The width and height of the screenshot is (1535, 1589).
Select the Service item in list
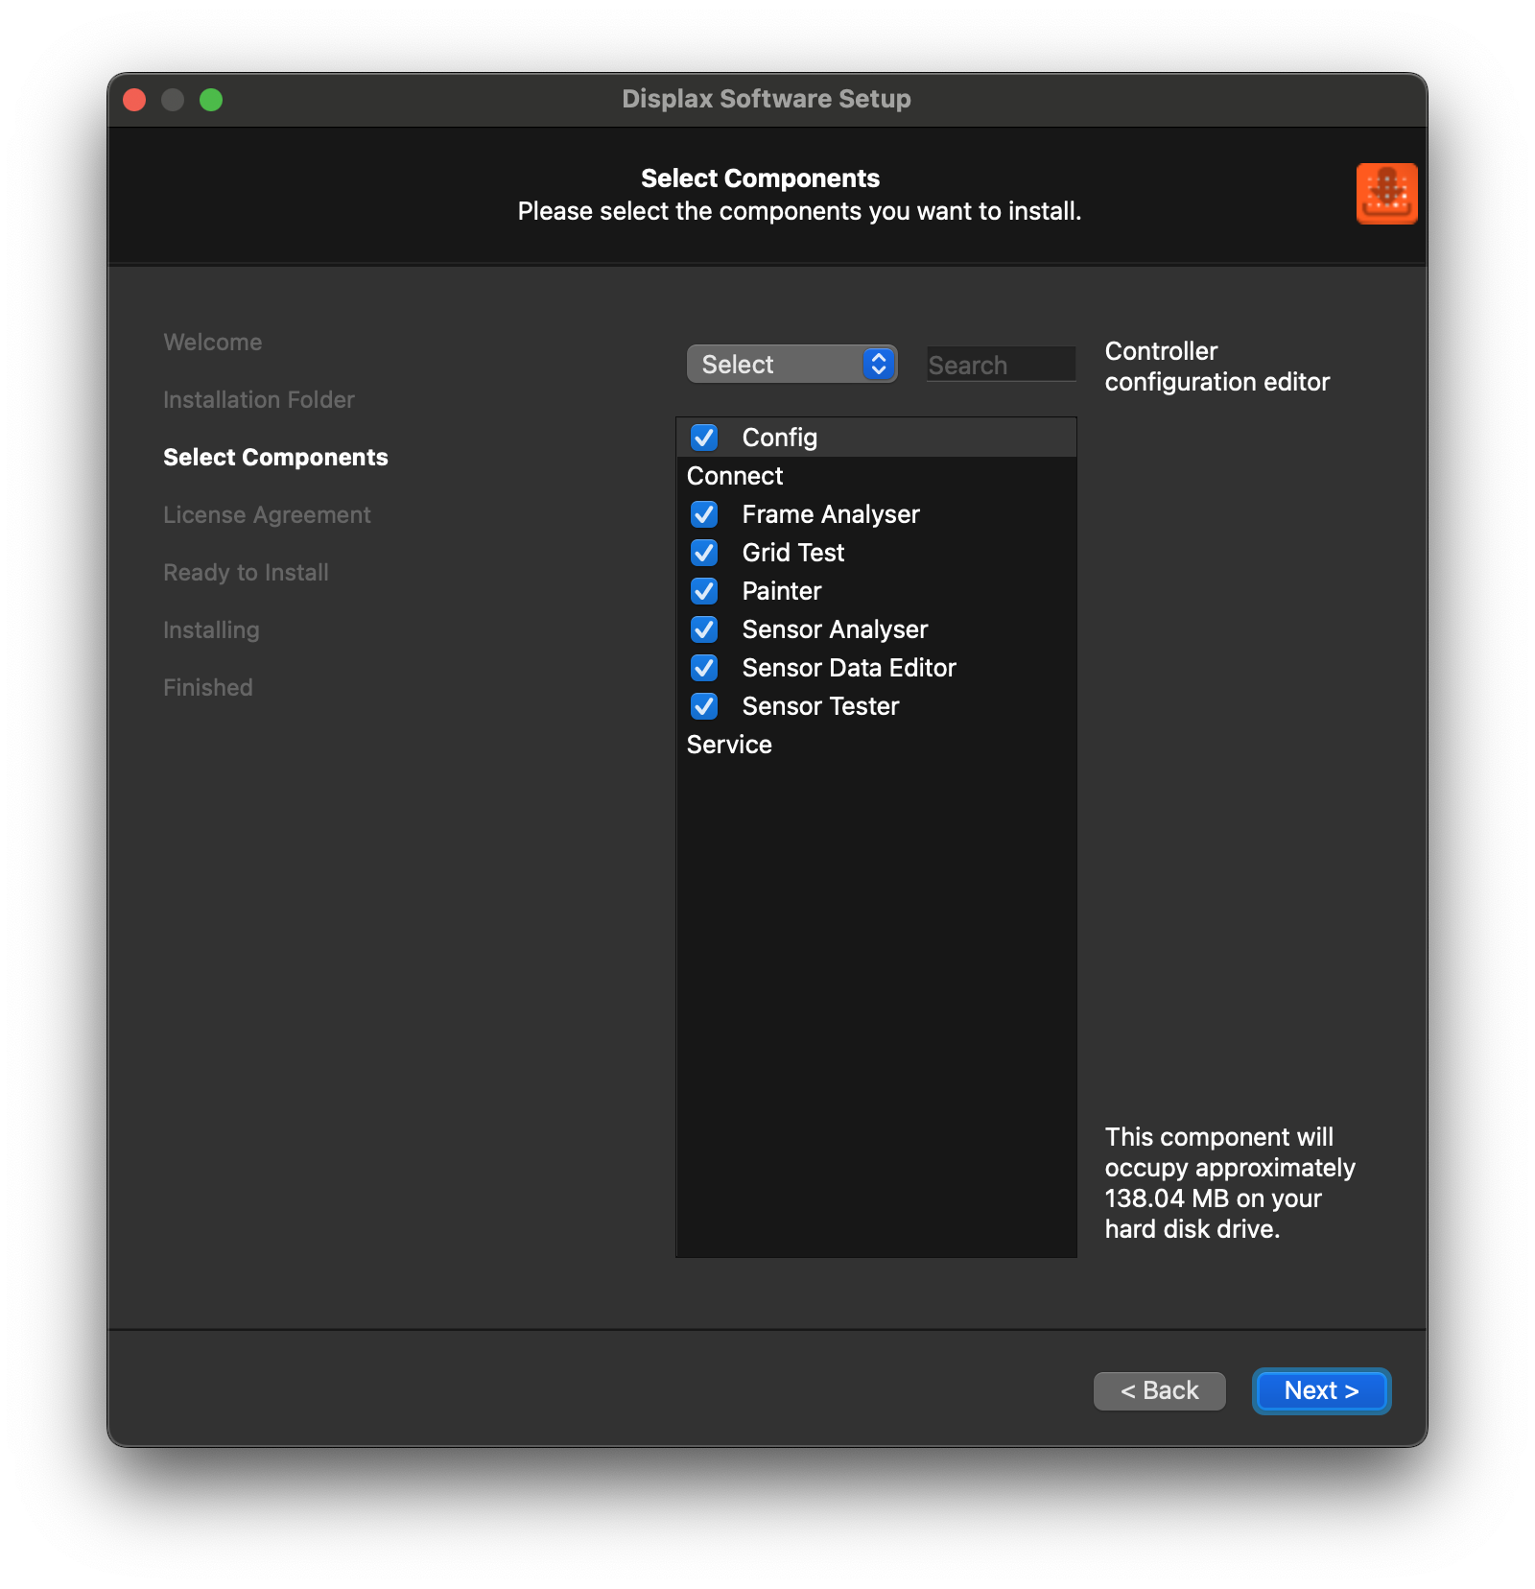point(729,745)
